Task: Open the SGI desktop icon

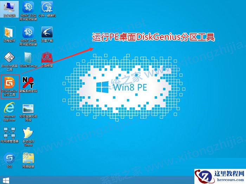Action: tap(9, 160)
